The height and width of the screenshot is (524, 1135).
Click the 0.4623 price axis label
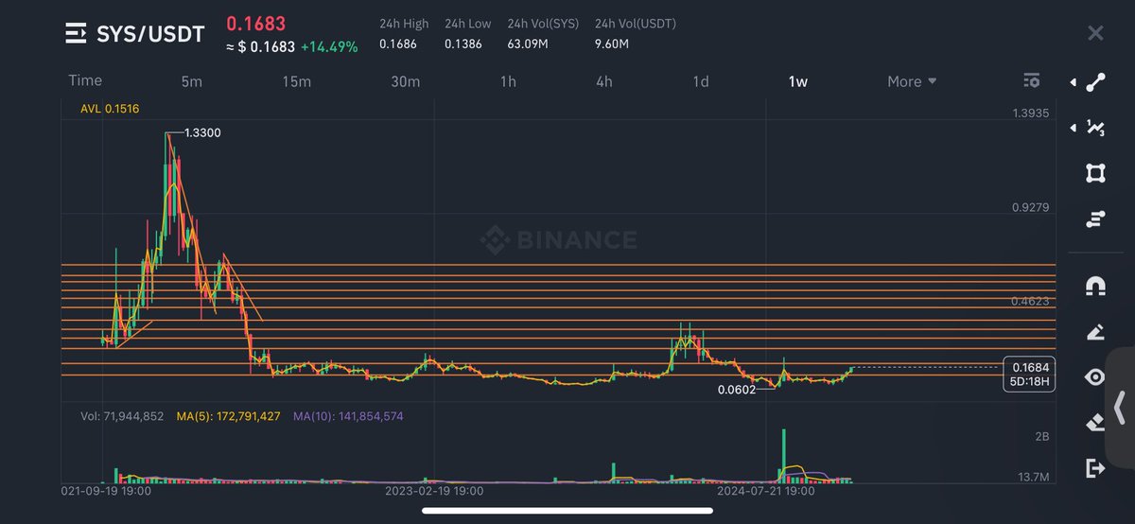1030,301
